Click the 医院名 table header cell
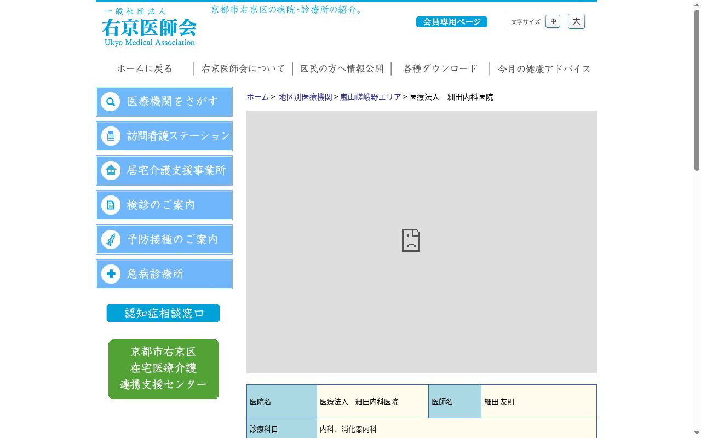The height and width of the screenshot is (438, 701). click(x=281, y=401)
